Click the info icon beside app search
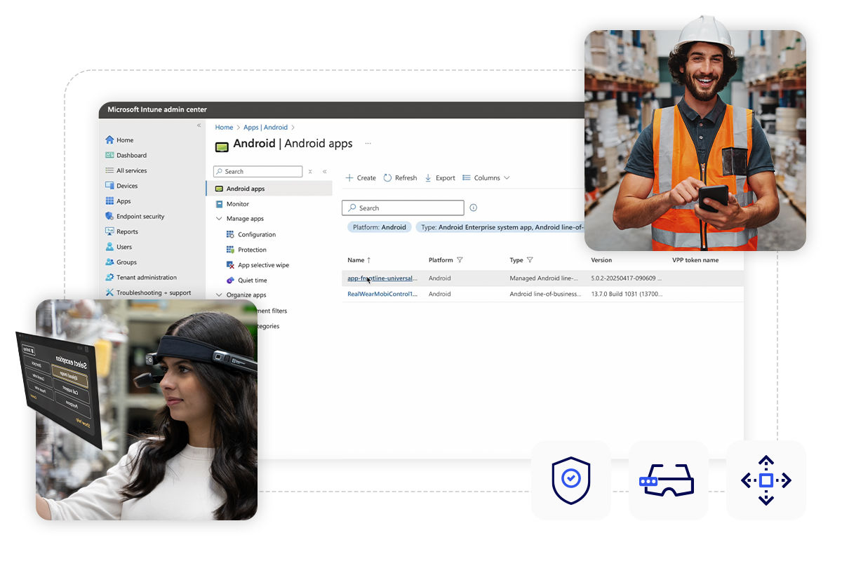Viewport: 842px width, 561px height. tap(473, 208)
